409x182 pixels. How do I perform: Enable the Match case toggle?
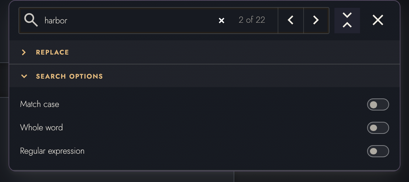click(x=378, y=104)
